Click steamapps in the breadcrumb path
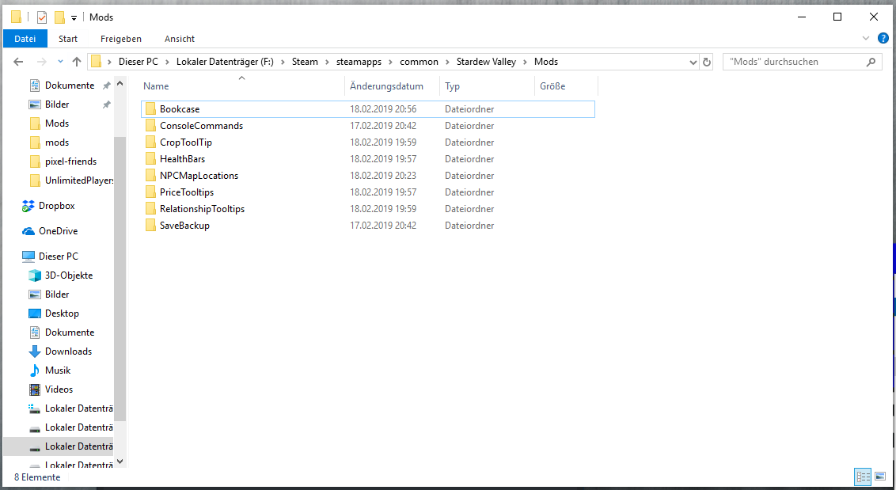Image resolution: width=896 pixels, height=490 pixels. [x=359, y=62]
